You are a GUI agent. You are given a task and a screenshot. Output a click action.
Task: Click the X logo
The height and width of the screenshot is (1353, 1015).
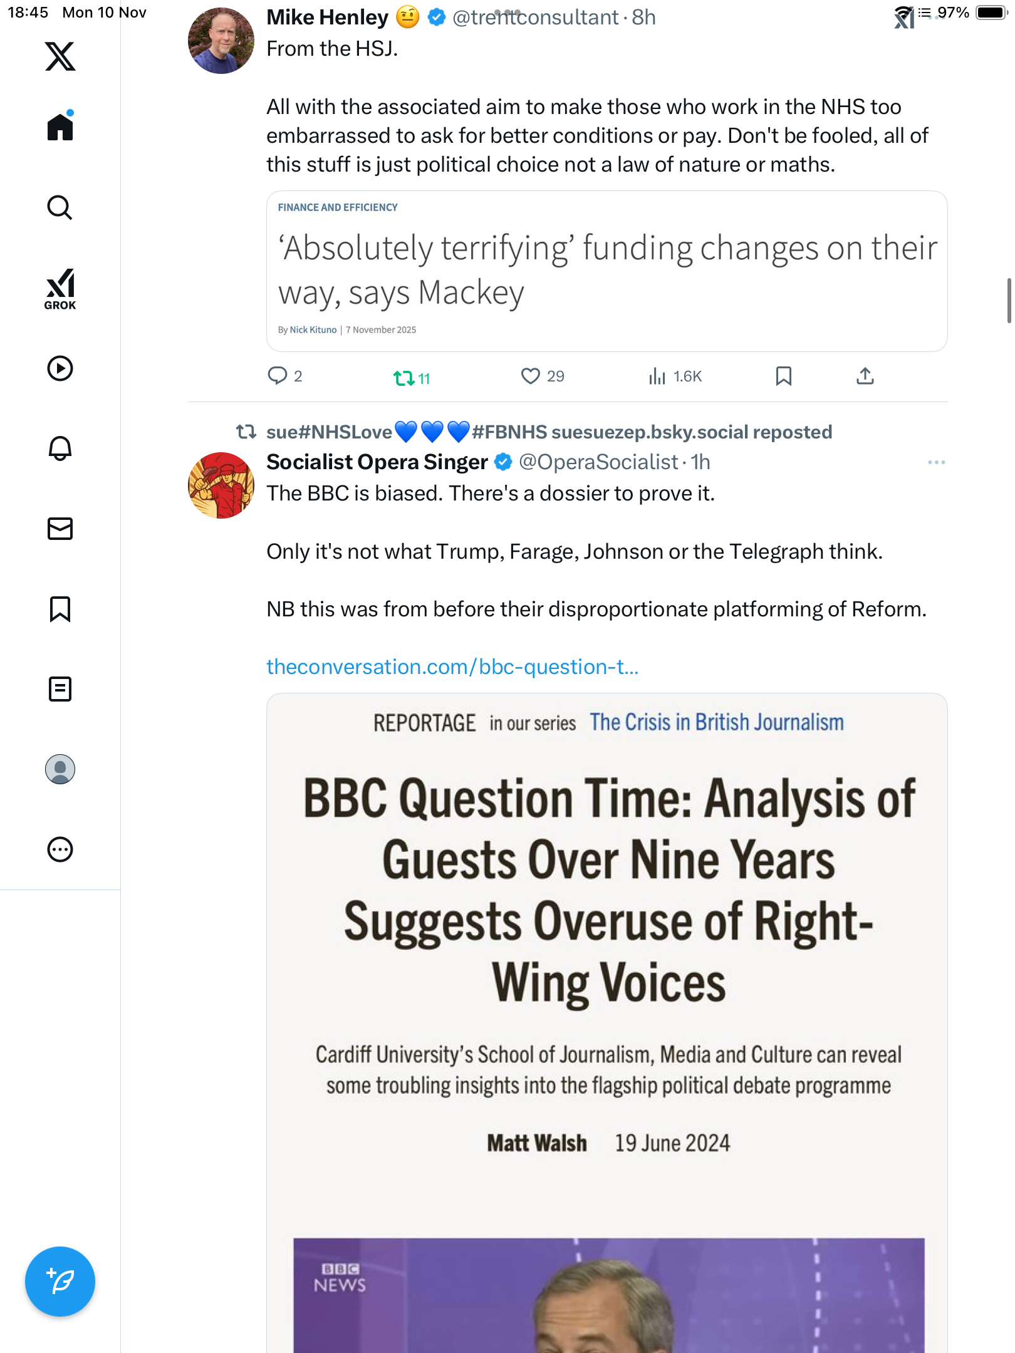60,56
